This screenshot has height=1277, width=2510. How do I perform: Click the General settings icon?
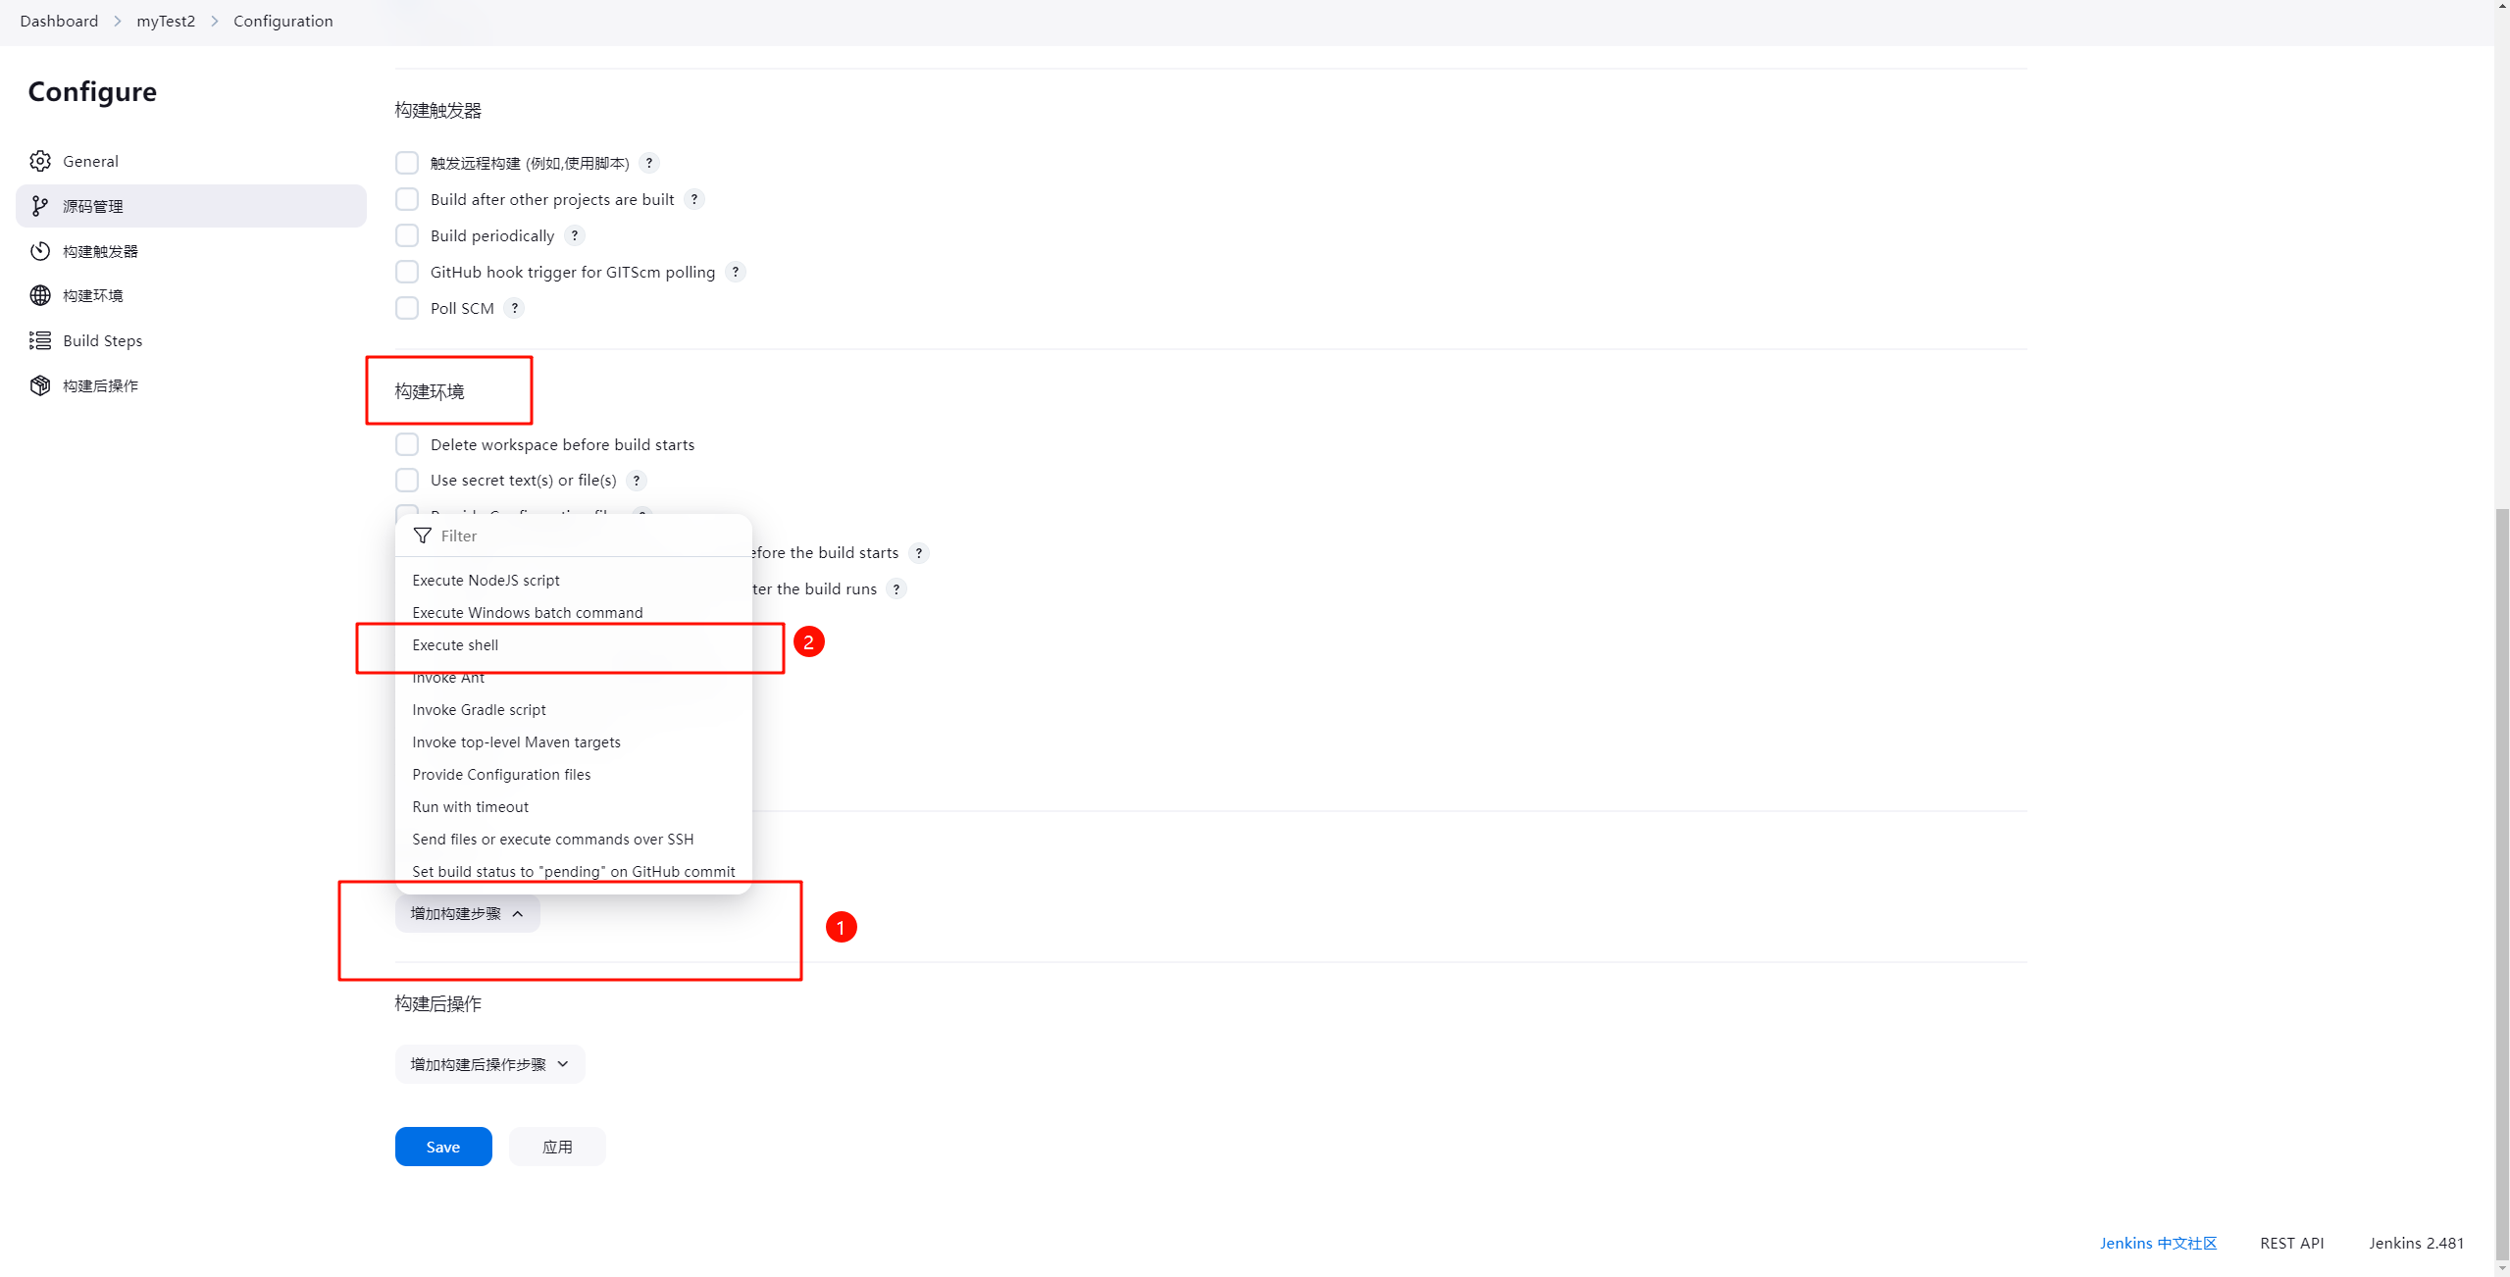coord(39,160)
